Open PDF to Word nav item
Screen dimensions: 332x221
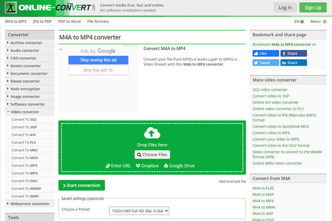point(70,22)
